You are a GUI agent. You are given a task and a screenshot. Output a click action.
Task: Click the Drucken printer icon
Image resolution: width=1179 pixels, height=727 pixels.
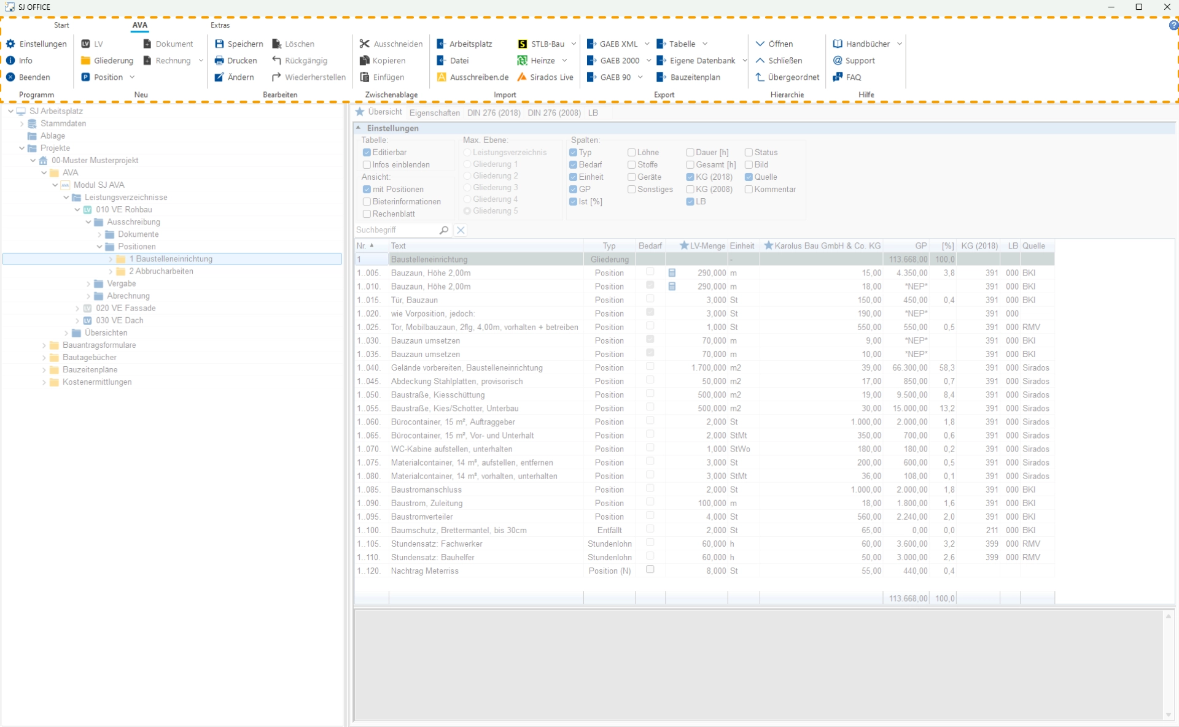click(x=219, y=60)
